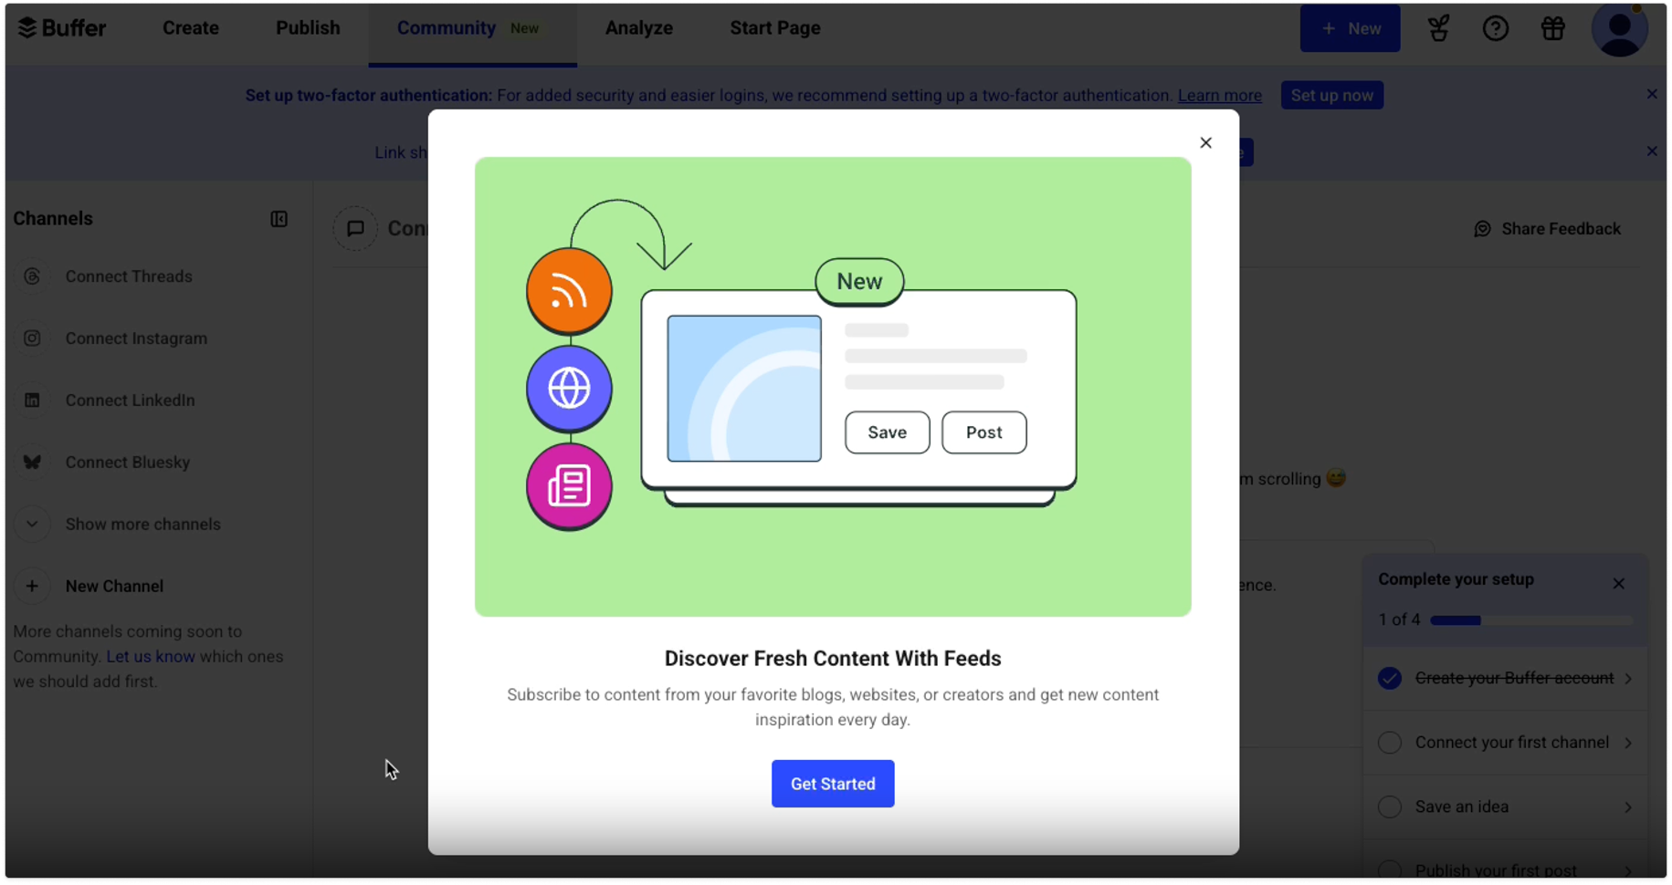
Task: Open the Publish tab
Action: coord(308,28)
